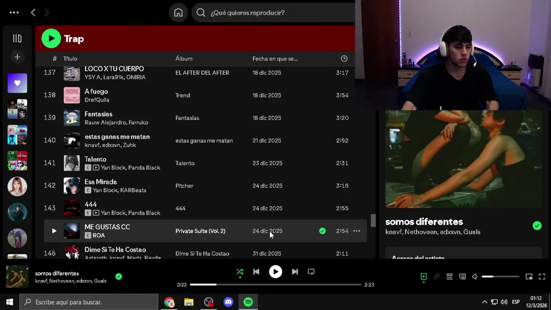
Task: Click the Spotify taskbar icon
Action: (248, 302)
